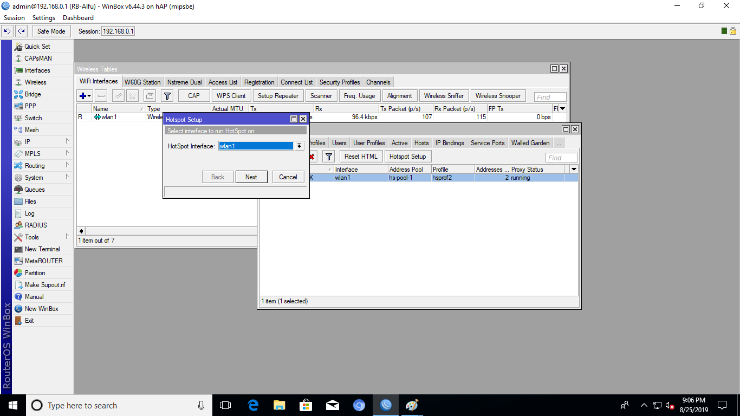Screen dimensions: 740x416
Task: Expand the Tools submenu in sidebar
Action: tap(67, 237)
